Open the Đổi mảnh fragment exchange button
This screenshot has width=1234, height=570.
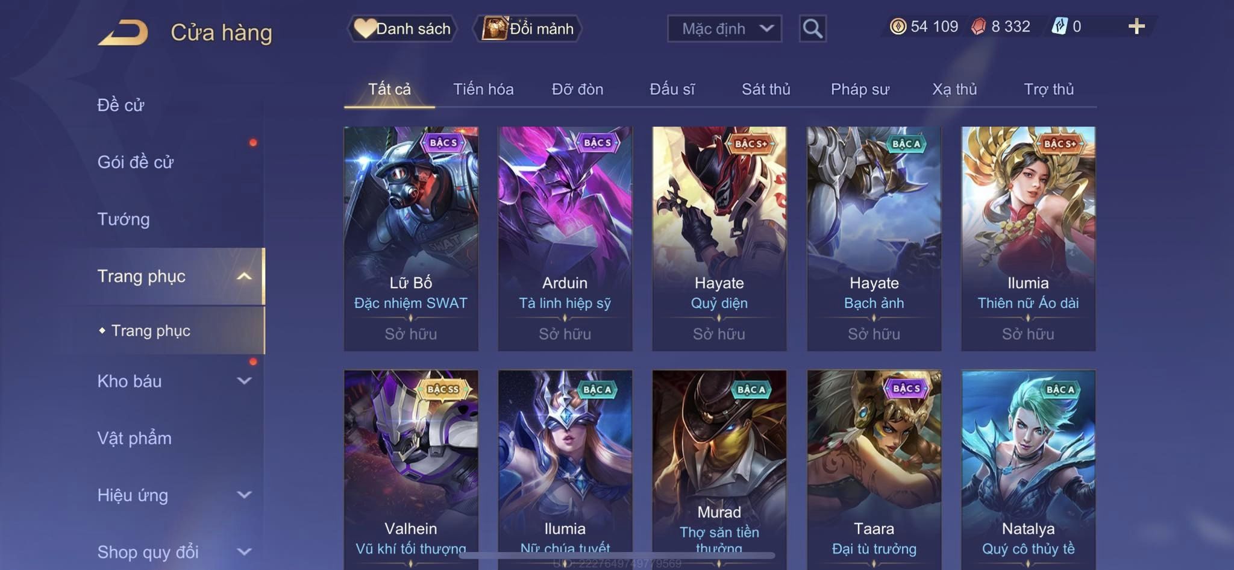click(528, 28)
